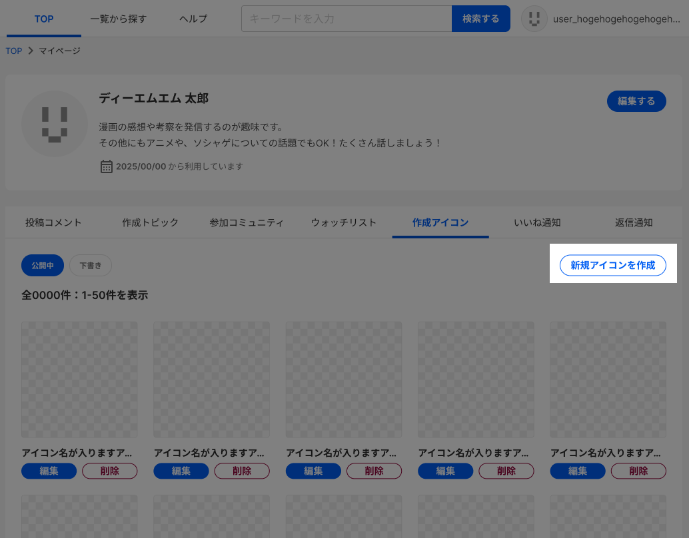The width and height of the screenshot is (689, 538).
Task: Switch to the 下書き filter
Action: [91, 265]
